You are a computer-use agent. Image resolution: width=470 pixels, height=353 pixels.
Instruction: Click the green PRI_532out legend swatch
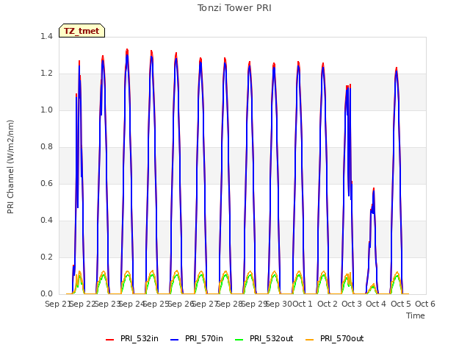[x=239, y=340]
